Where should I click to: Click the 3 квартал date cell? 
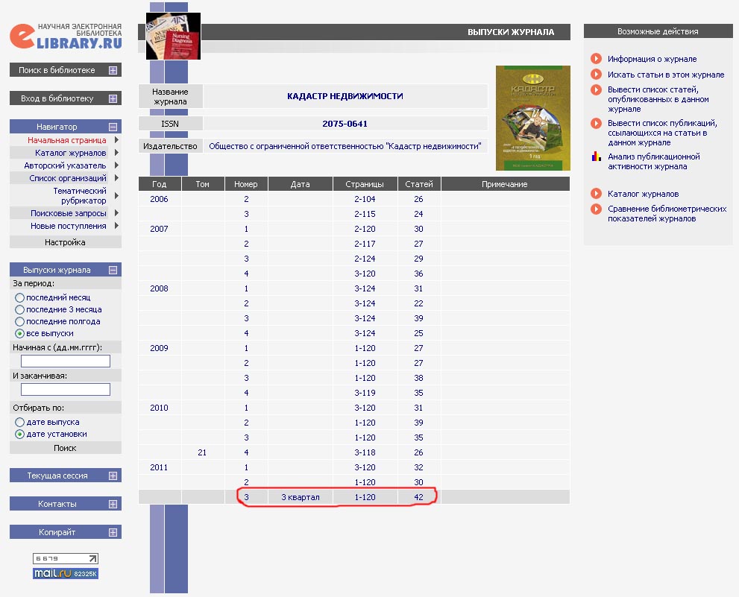(x=301, y=497)
